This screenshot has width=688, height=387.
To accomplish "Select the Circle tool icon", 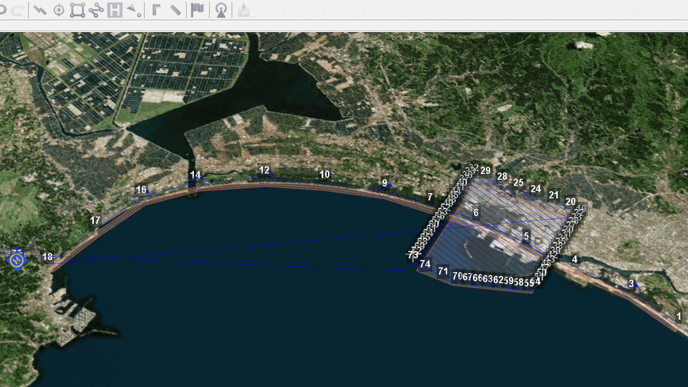I will pos(59,10).
